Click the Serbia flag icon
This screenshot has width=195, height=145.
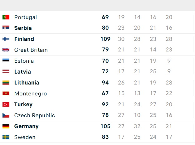pos(6,28)
